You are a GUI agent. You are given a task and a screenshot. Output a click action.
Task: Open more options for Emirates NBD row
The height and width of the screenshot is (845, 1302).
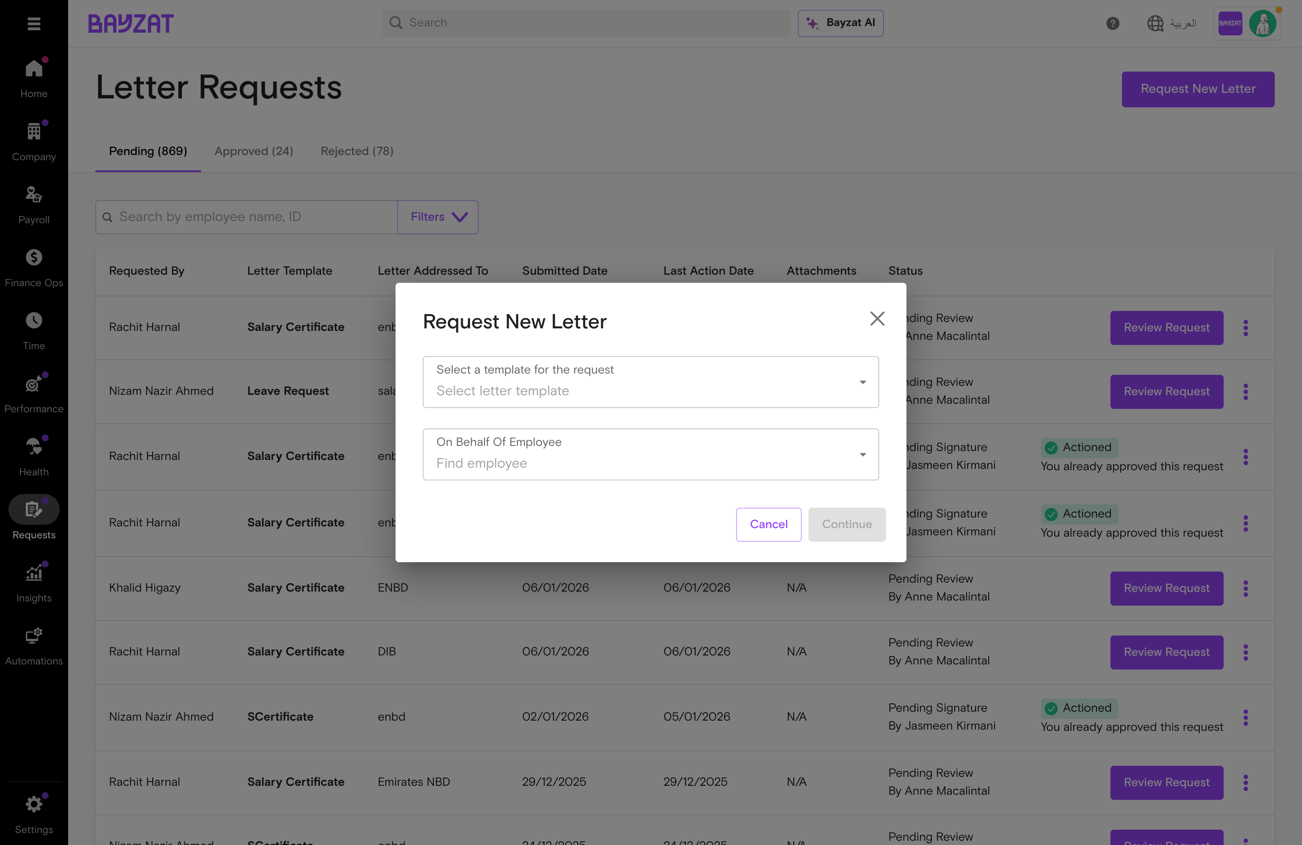point(1245,783)
